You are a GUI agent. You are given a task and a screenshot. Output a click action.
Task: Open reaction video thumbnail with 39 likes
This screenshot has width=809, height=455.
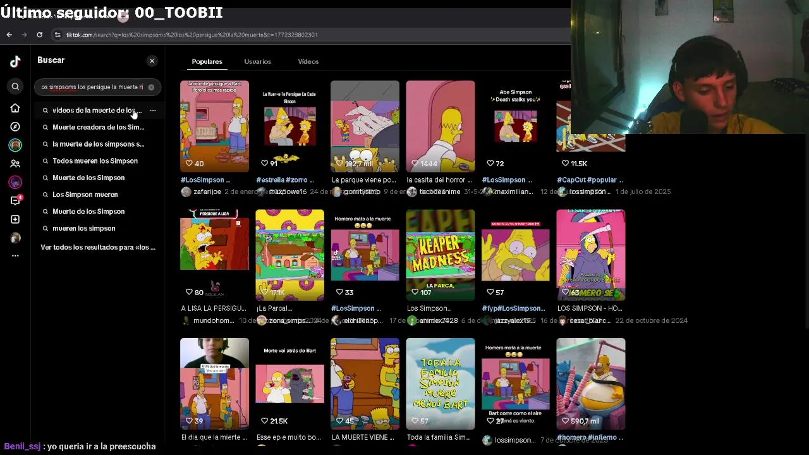click(214, 384)
